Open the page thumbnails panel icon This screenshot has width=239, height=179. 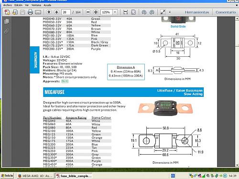point(7,21)
